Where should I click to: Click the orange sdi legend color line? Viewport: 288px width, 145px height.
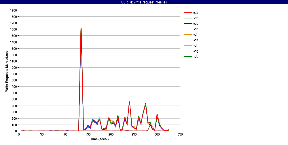(x=187, y=35)
